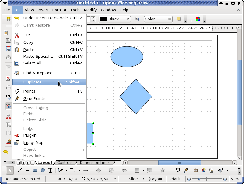This screenshot has height=184, width=244.
Task: Click the Spellcheck ABC icon
Action: [x=9, y=97]
